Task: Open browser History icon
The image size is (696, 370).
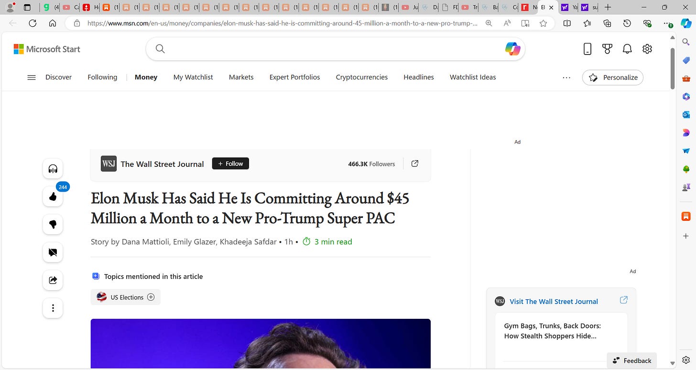Action: pos(627,23)
